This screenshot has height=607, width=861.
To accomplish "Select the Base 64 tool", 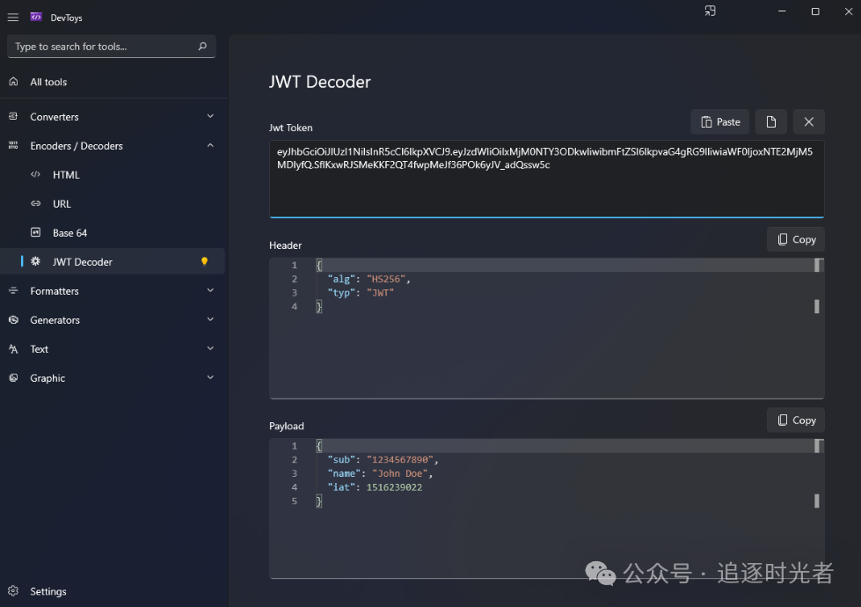I will tap(69, 233).
